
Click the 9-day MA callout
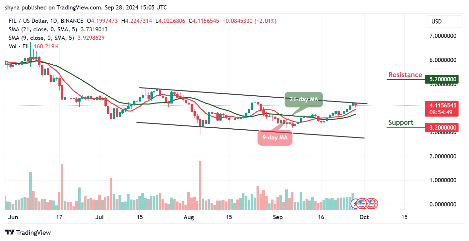pyautogui.click(x=275, y=138)
